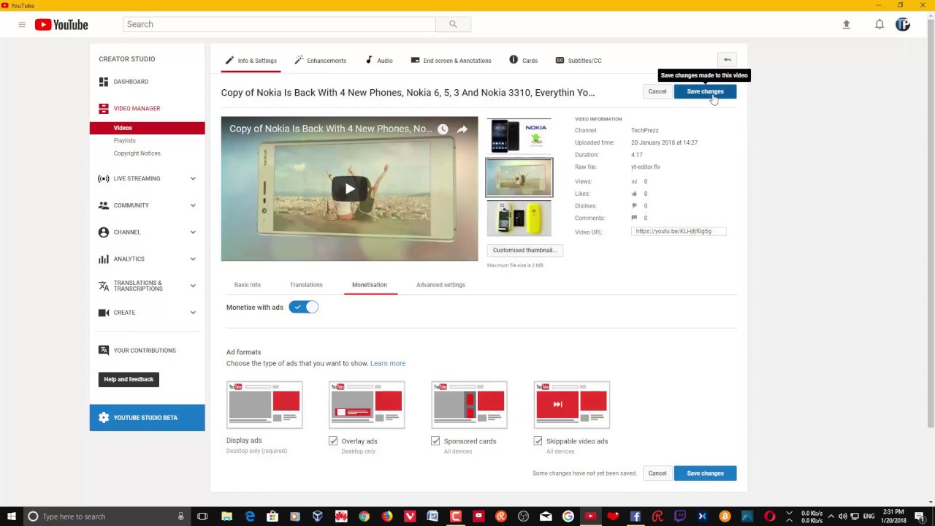Switch to the Enhancements tab

pos(320,61)
